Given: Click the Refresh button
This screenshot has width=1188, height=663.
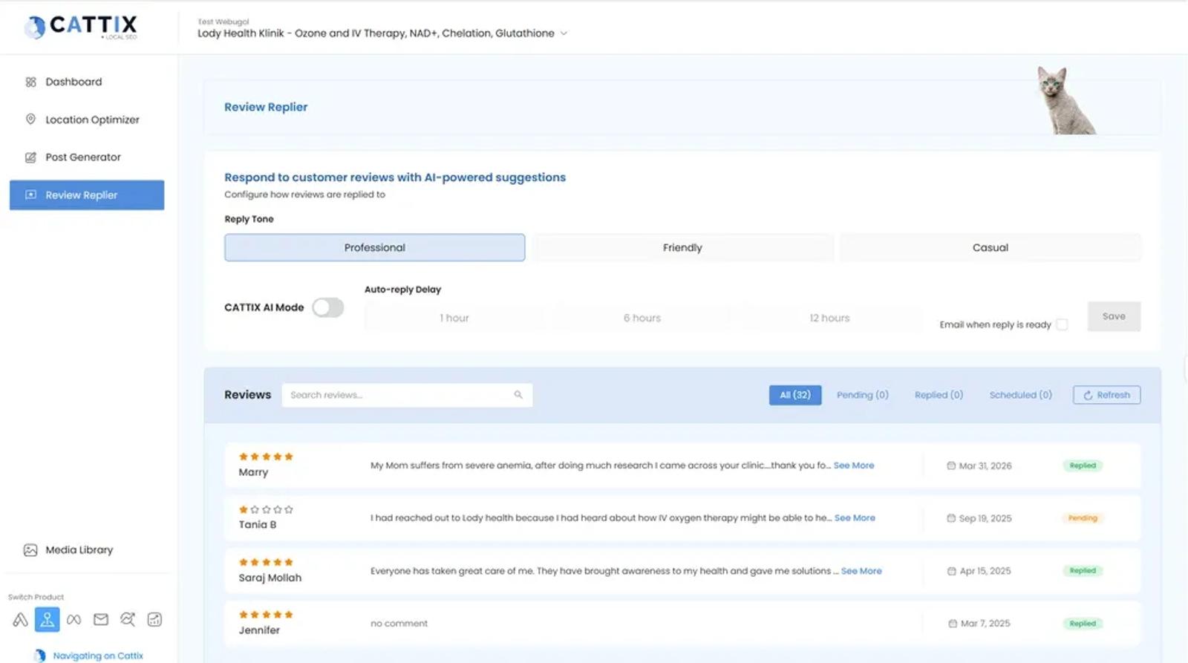Looking at the screenshot, I should 1106,395.
